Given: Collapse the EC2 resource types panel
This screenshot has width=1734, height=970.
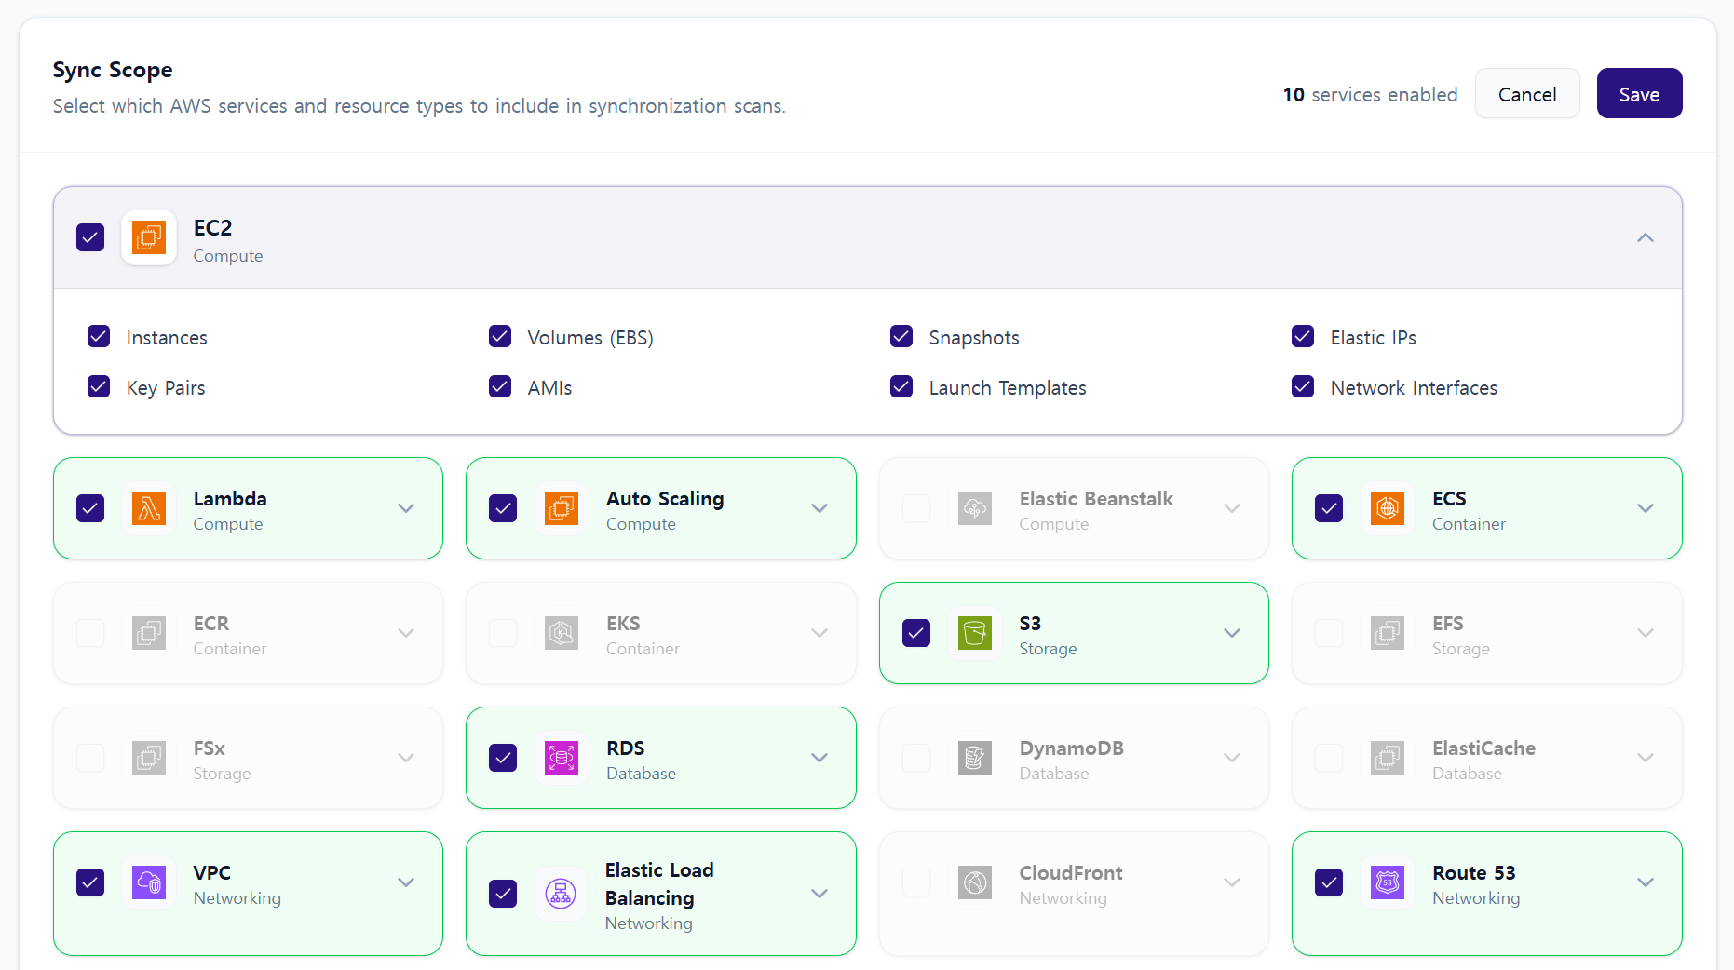Looking at the screenshot, I should tap(1646, 237).
